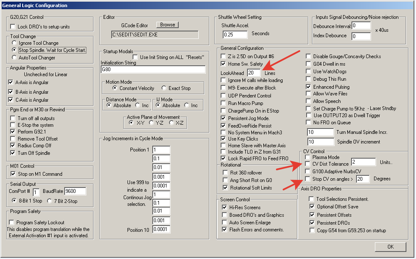Select Y-Z active plane

[x=151, y=123]
